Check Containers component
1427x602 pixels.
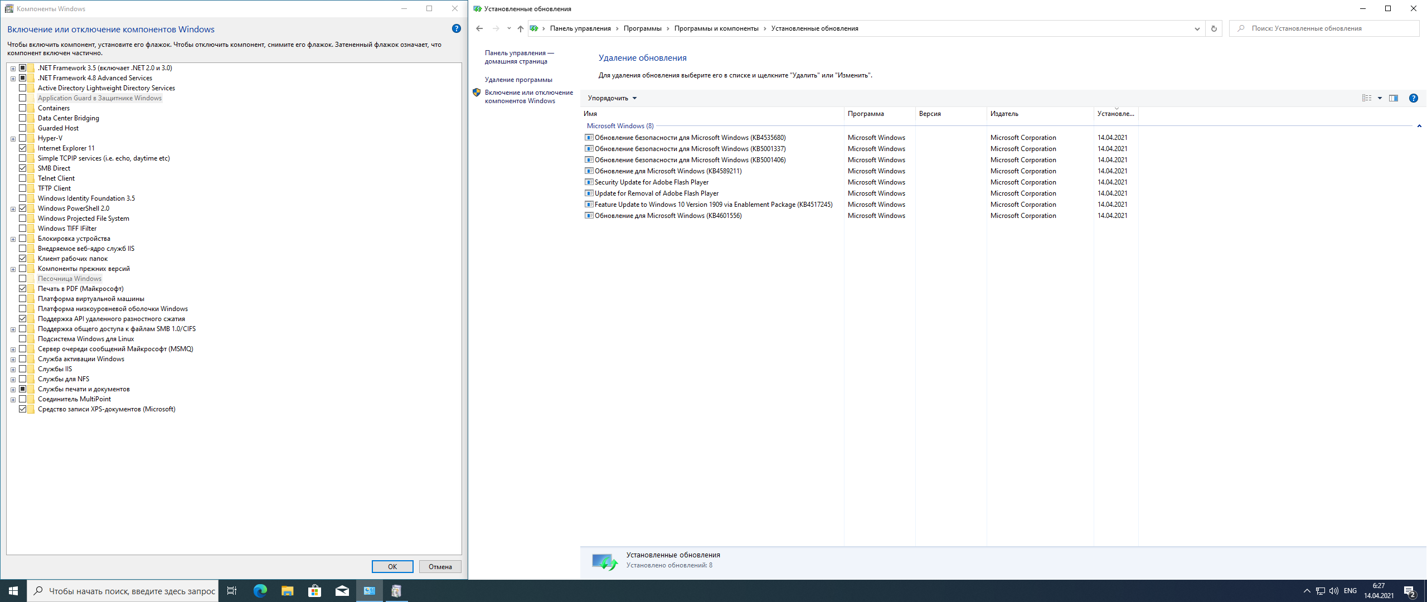tap(23, 108)
